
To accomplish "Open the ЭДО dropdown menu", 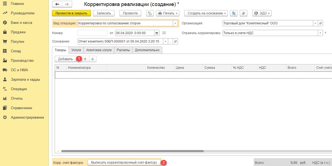I will (x=262, y=13).
